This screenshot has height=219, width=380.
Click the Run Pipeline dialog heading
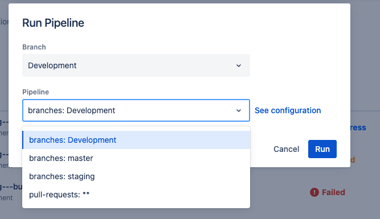tap(53, 23)
